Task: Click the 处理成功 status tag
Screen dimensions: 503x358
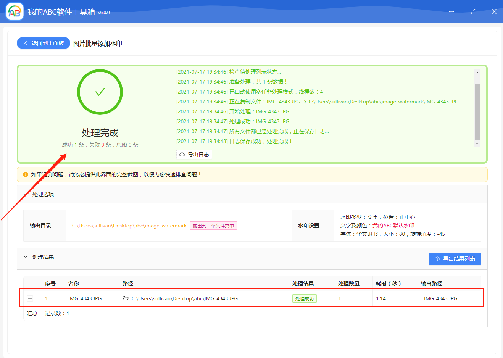Action: click(x=304, y=298)
